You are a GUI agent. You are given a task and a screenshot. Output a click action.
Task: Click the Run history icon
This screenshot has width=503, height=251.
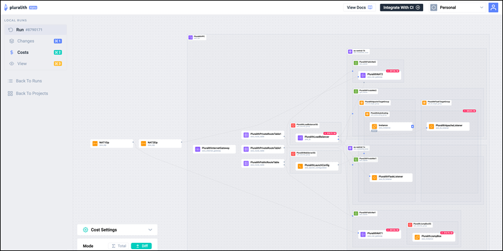click(x=11, y=29)
